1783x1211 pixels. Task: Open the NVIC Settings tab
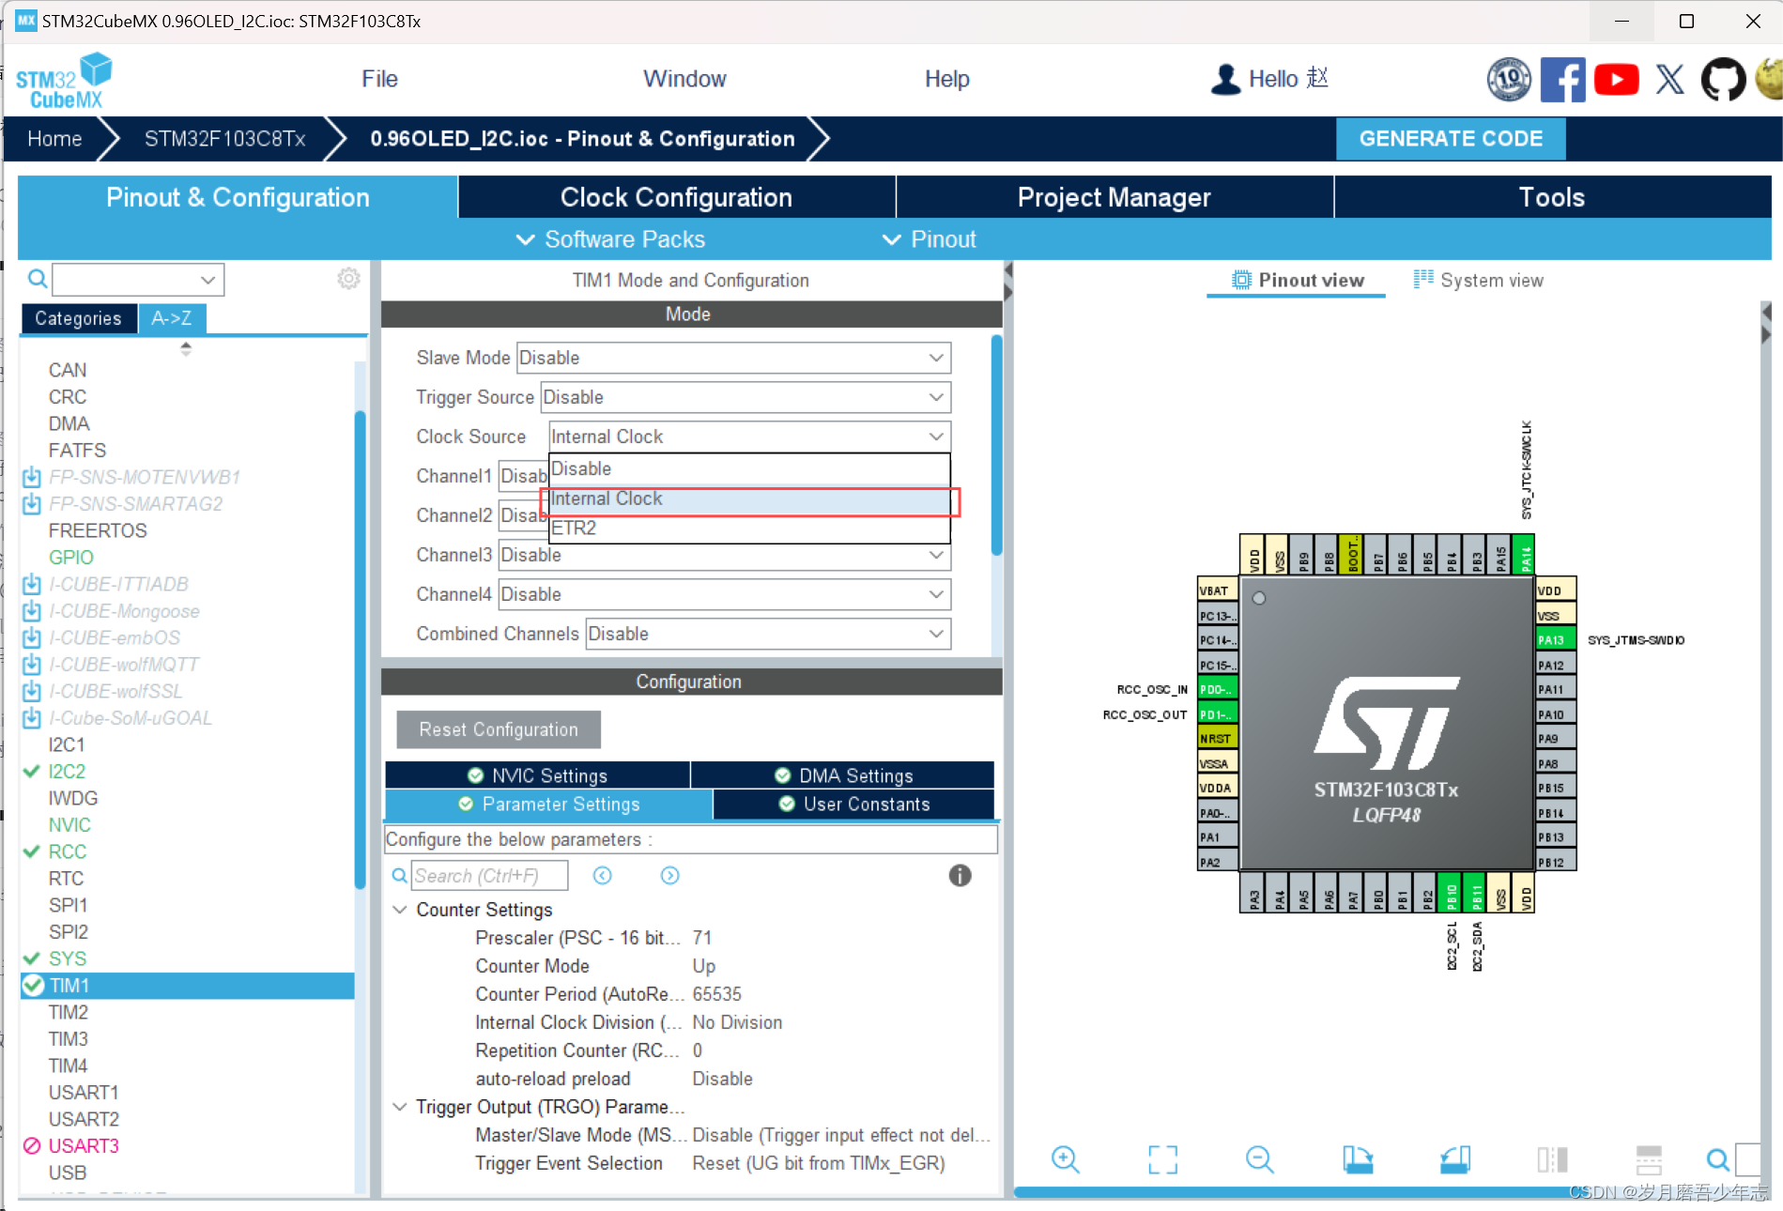(x=537, y=775)
